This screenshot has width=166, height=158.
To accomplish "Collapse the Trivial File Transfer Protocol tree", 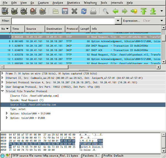I will pyautogui.click(x=3, y=91).
